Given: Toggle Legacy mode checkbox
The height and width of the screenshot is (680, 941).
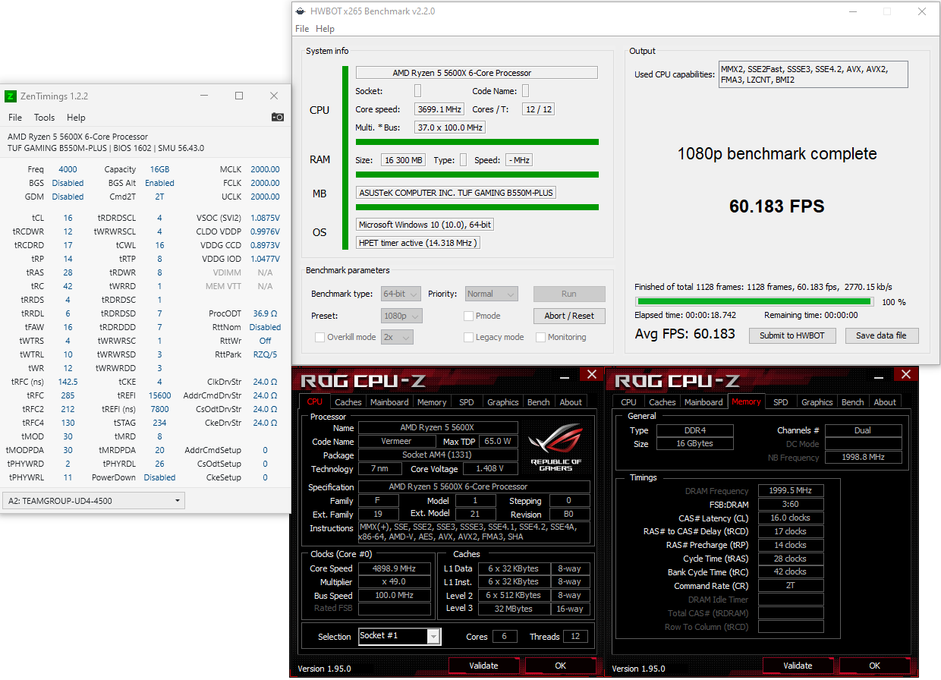Looking at the screenshot, I should [469, 337].
